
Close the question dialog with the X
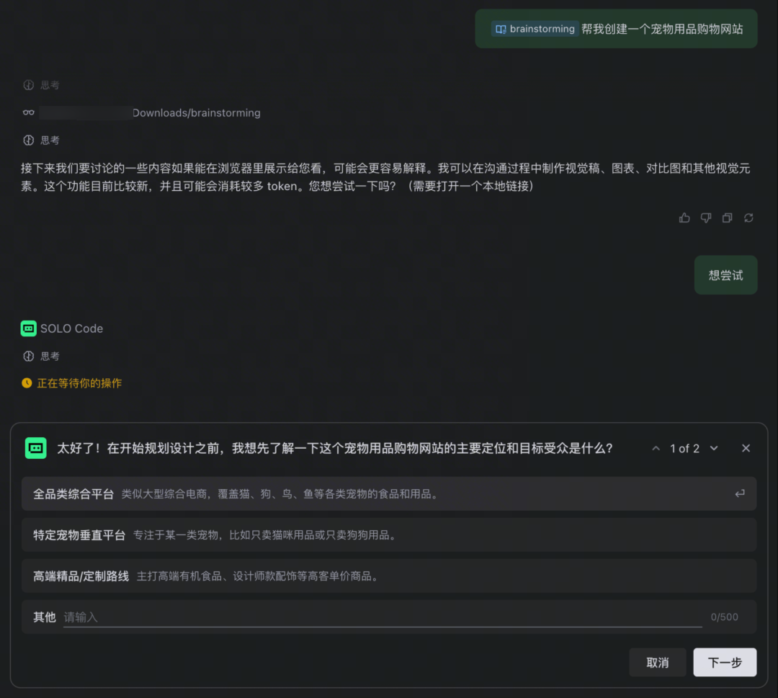pos(746,448)
